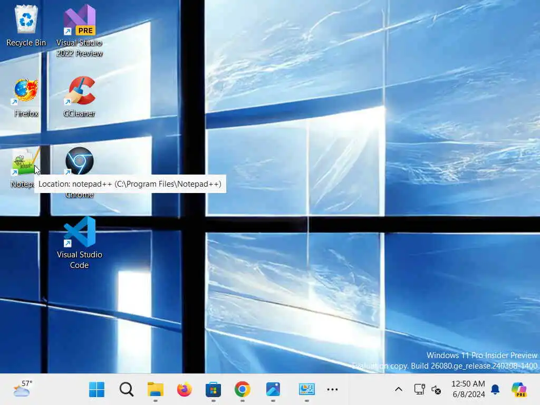Open taskbar Search magnifier

pyautogui.click(x=127, y=390)
